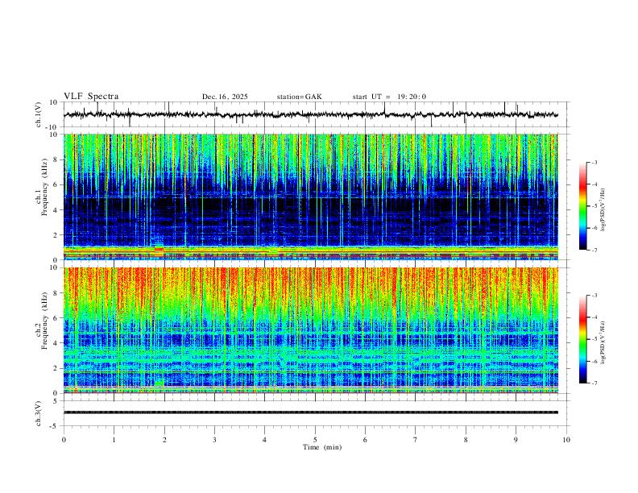
Task: Click the 'station=GAK' label
Action: tap(299, 97)
